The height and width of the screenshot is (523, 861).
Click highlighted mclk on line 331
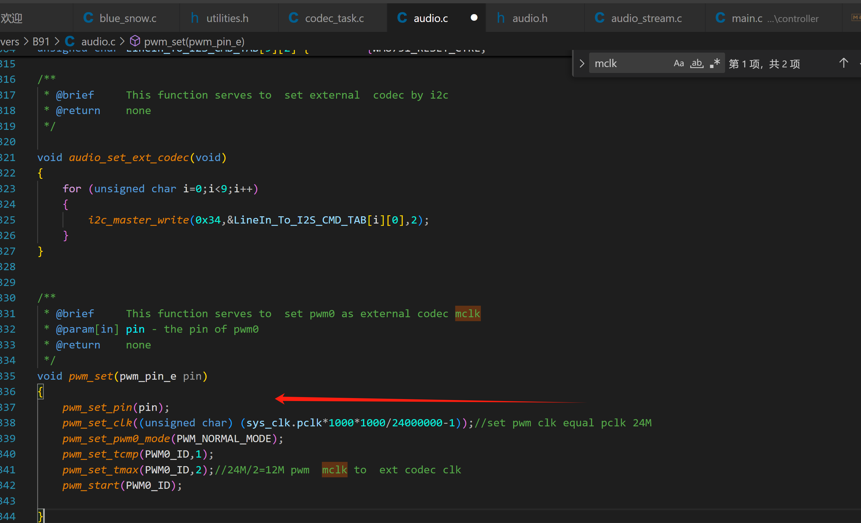pos(468,314)
